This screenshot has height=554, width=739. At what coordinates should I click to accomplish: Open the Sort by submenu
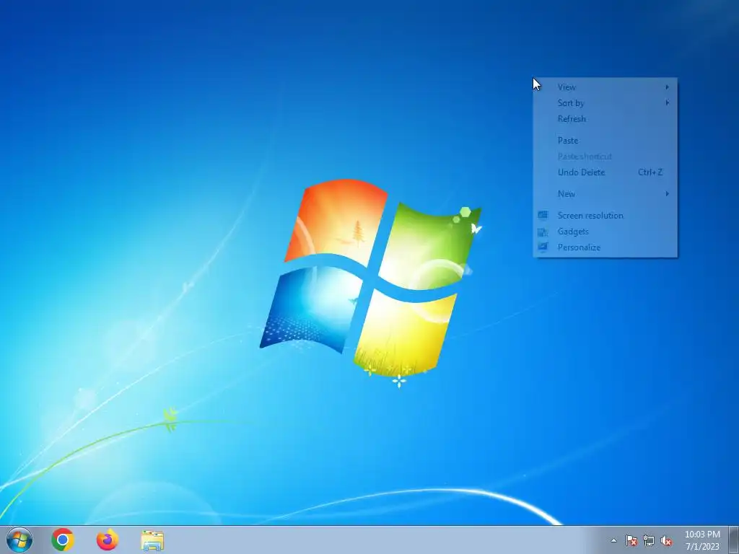click(605, 102)
